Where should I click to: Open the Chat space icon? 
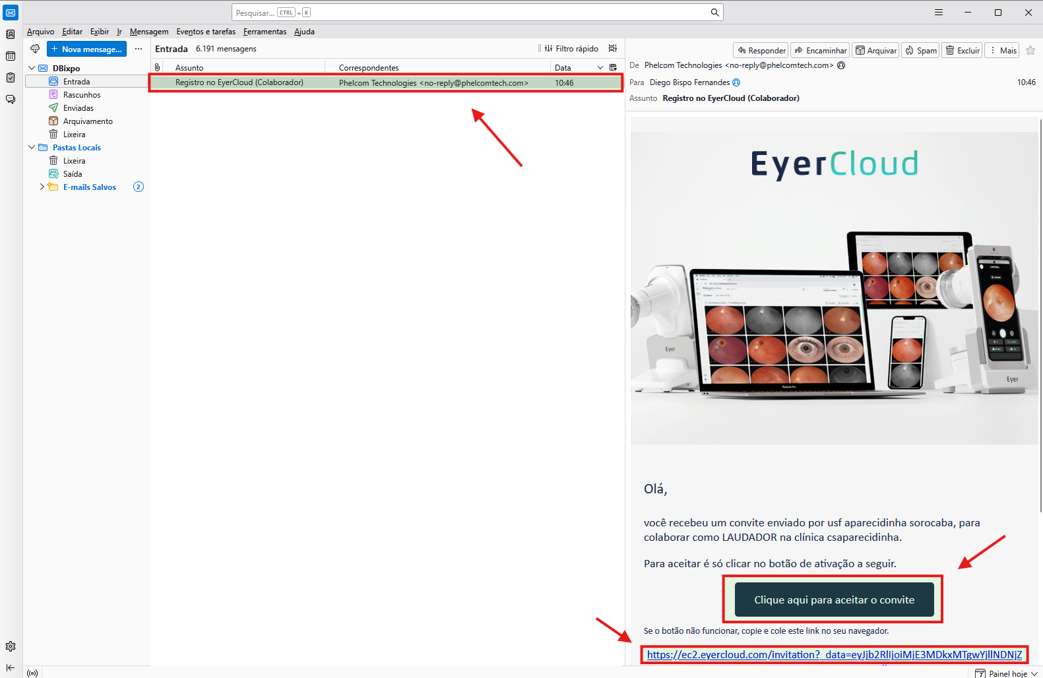pos(11,100)
